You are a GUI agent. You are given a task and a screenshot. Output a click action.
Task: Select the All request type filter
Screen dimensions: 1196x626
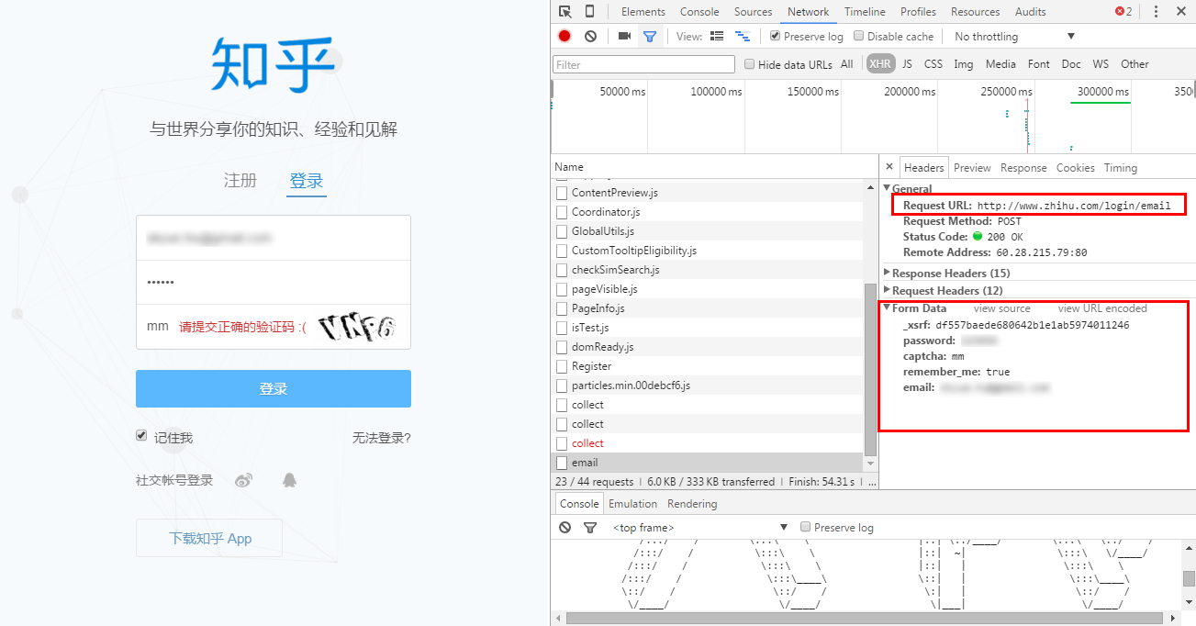click(x=846, y=64)
